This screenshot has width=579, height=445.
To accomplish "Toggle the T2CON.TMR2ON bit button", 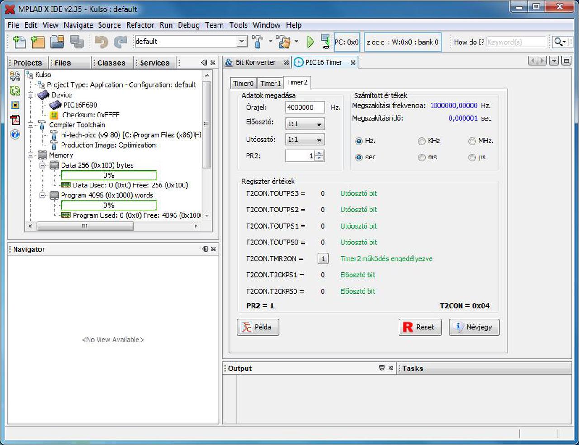I will point(323,259).
